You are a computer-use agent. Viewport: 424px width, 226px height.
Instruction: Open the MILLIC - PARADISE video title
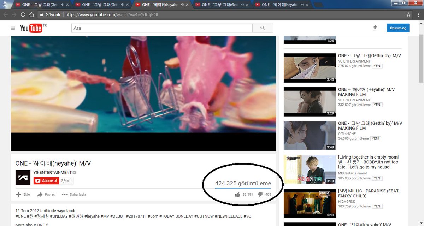click(x=369, y=194)
